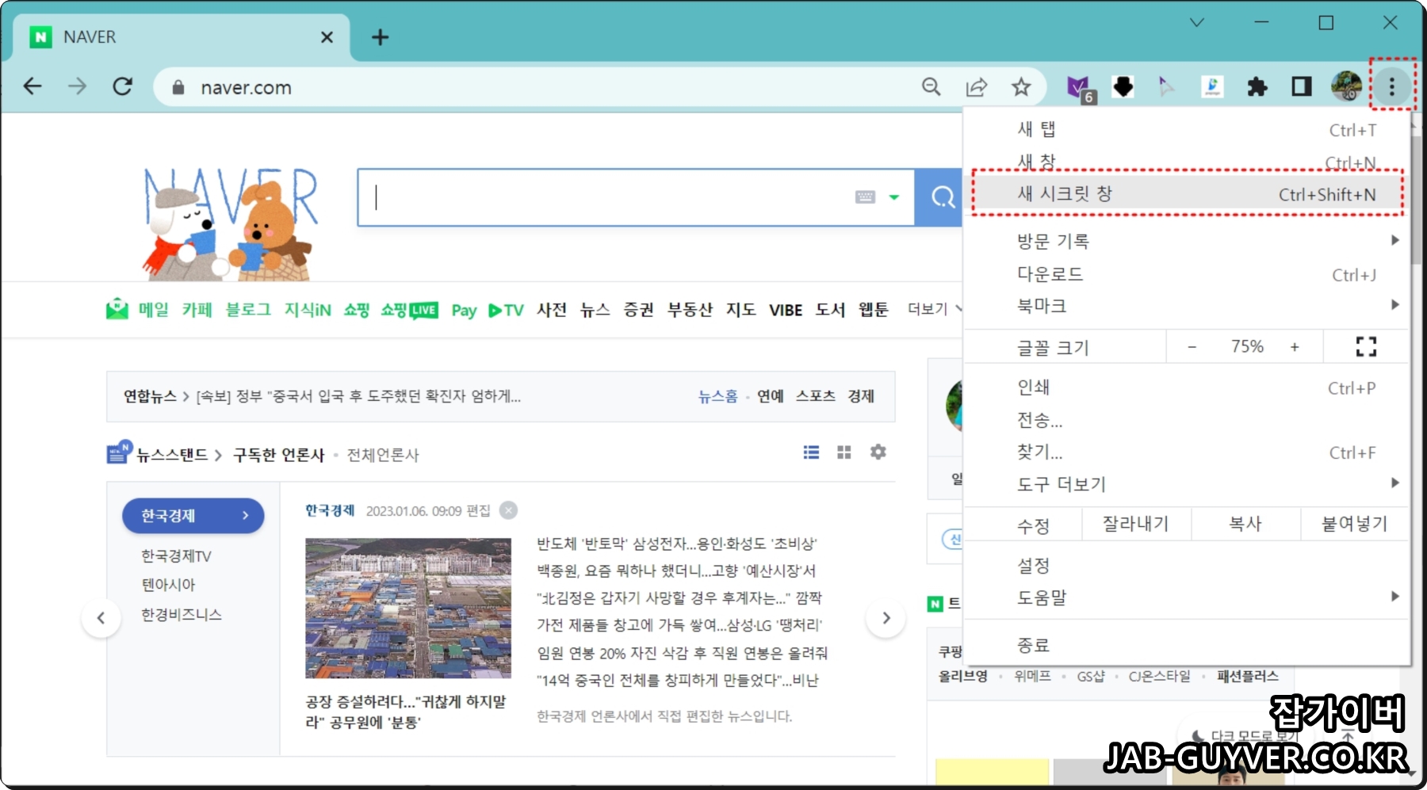This screenshot has width=1427, height=790.
Task: Select 새 창 menu item
Action: point(1187,162)
